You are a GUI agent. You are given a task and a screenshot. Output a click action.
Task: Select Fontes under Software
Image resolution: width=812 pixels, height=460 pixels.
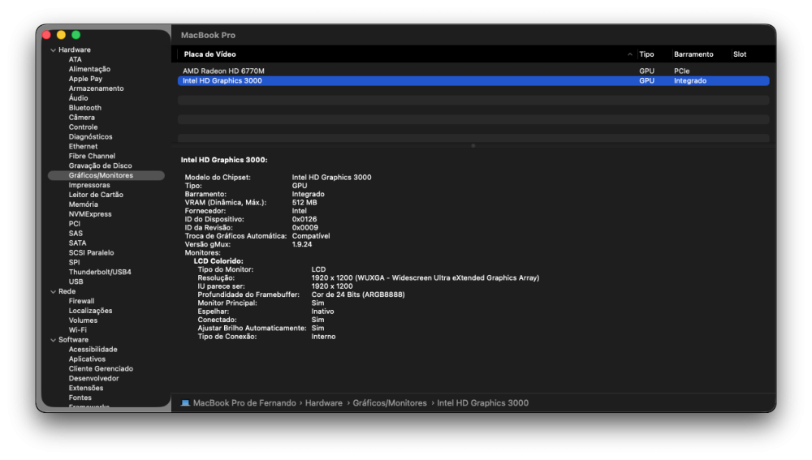pyautogui.click(x=80, y=398)
